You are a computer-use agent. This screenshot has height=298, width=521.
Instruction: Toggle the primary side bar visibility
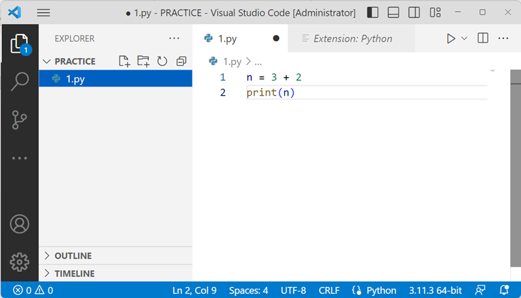click(x=373, y=12)
